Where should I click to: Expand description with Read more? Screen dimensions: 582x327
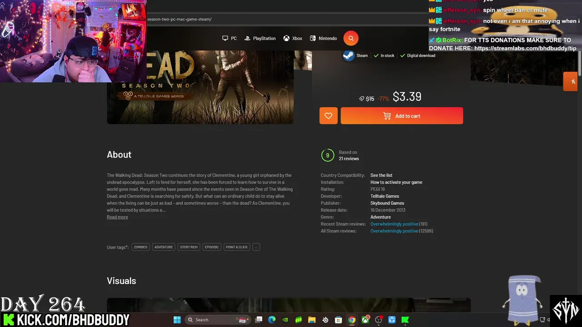coord(117,217)
